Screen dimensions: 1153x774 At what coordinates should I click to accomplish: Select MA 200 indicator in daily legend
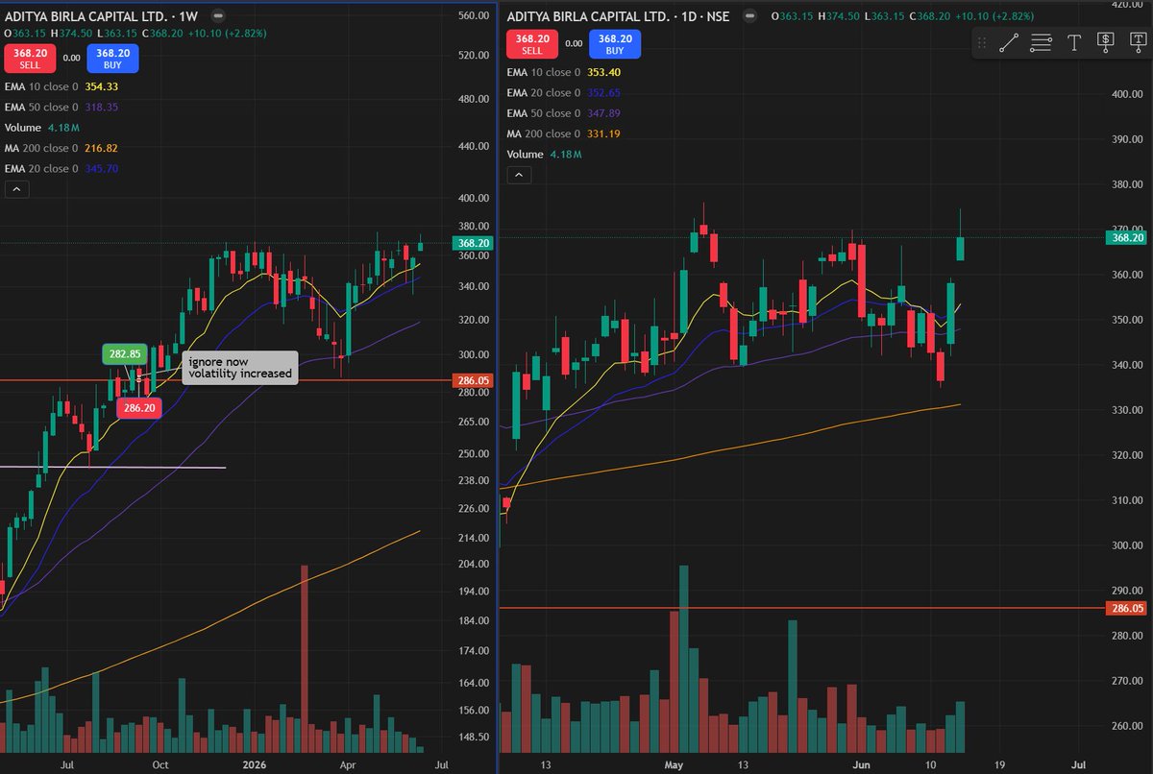pos(563,133)
